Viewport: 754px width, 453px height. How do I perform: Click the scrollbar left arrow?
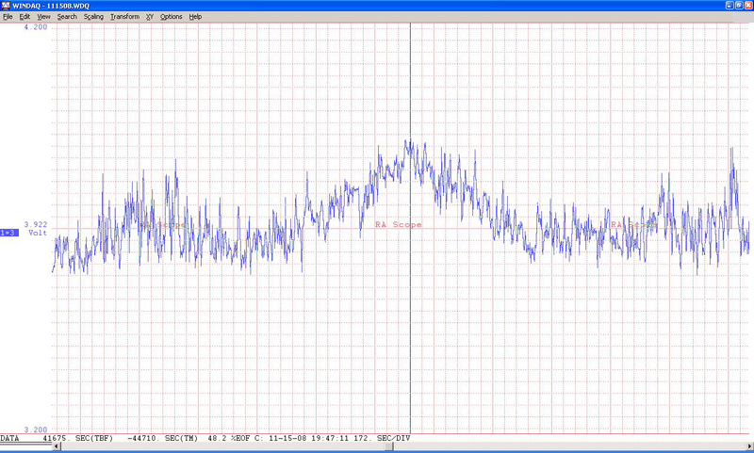(x=57, y=446)
